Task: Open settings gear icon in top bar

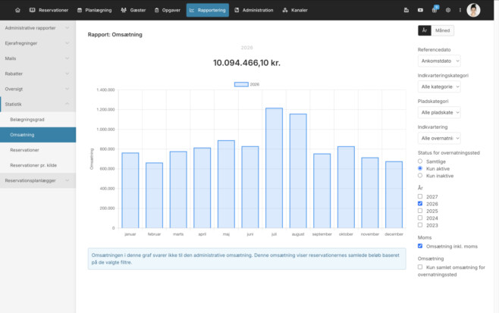Action: [448, 10]
